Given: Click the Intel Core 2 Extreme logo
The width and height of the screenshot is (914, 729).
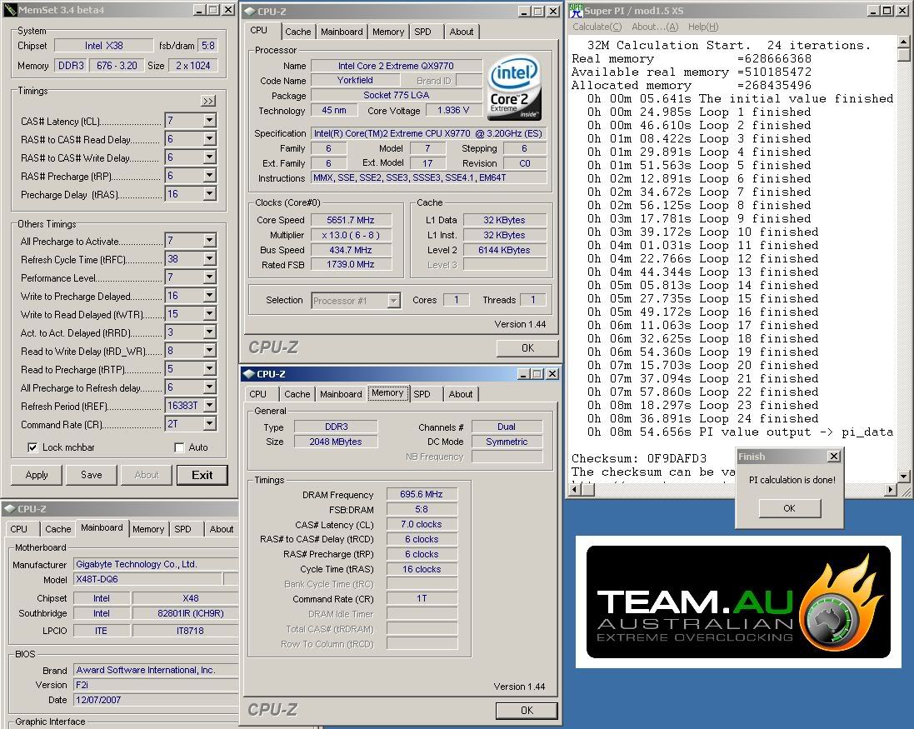Looking at the screenshot, I should tap(513, 88).
